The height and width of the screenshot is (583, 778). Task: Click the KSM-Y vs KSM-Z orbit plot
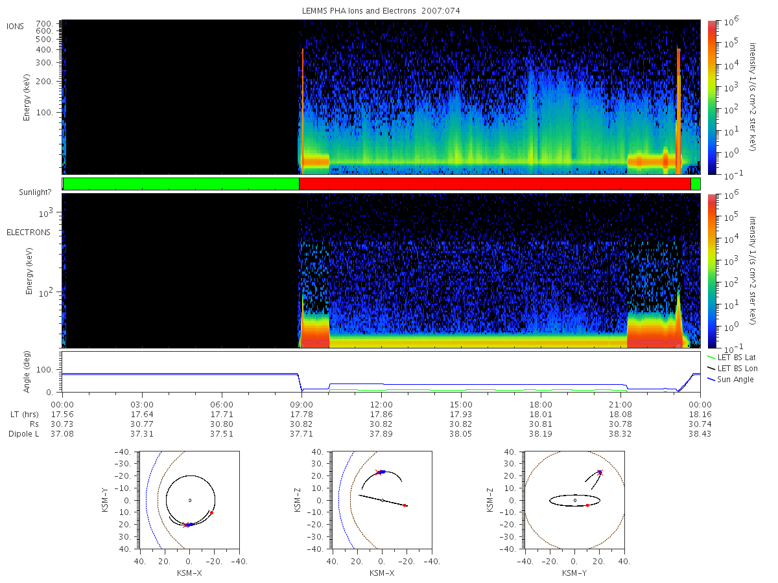574,500
